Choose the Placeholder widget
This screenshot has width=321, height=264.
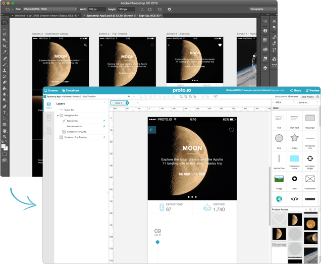pyautogui.click(x=310, y=181)
